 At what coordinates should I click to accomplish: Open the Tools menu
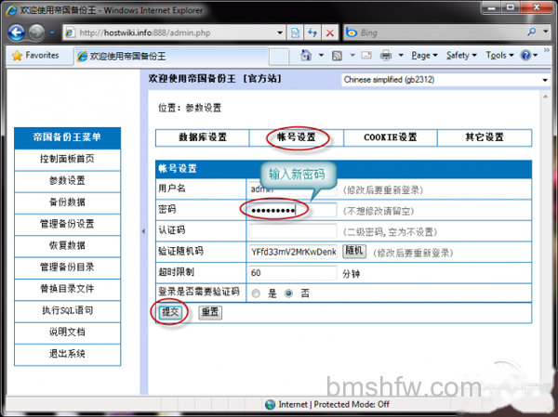pyautogui.click(x=499, y=55)
